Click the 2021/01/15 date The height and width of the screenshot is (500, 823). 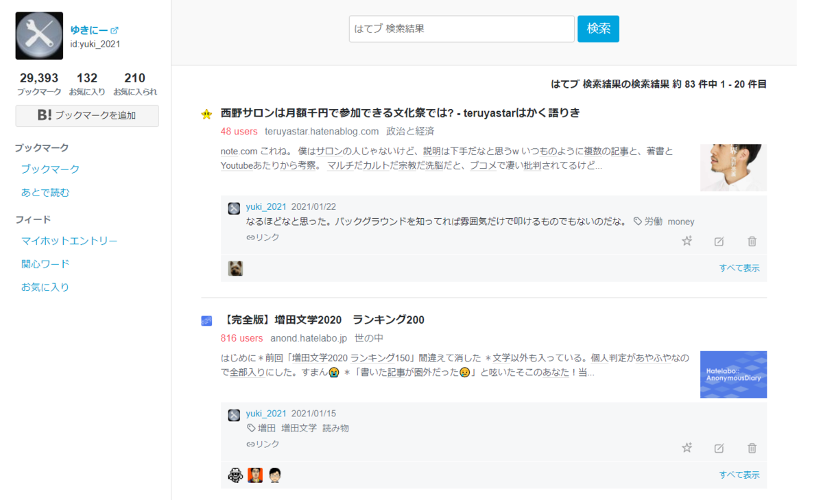[x=313, y=414]
